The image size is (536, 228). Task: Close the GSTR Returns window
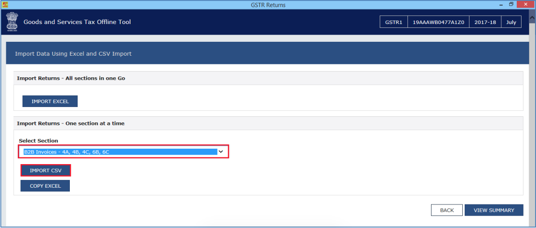click(x=526, y=4)
